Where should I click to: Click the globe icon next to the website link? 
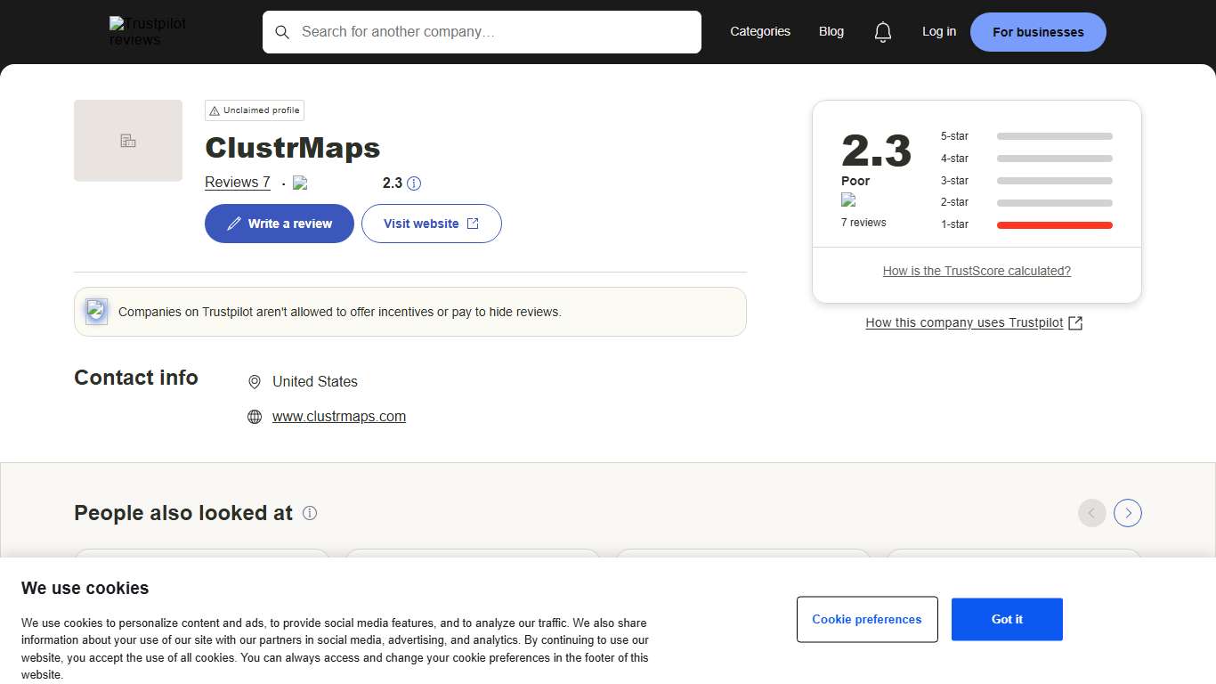tap(255, 416)
